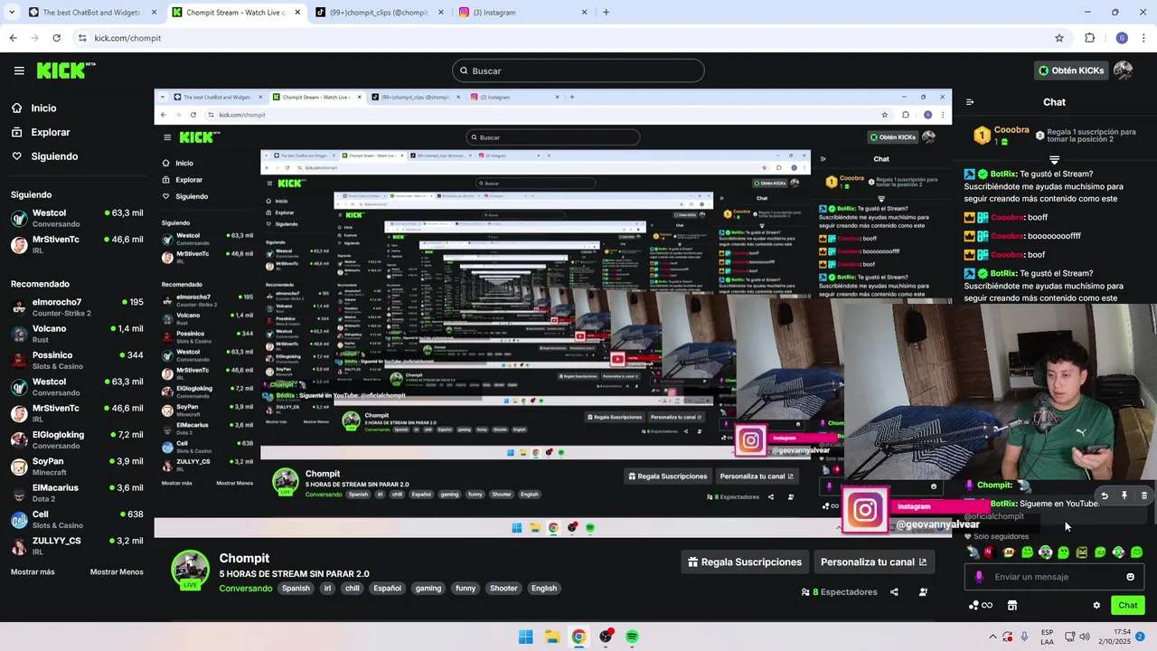Open SoyPan Minecraft channel
Image resolution: width=1157 pixels, height=651 pixels.
coord(77,467)
